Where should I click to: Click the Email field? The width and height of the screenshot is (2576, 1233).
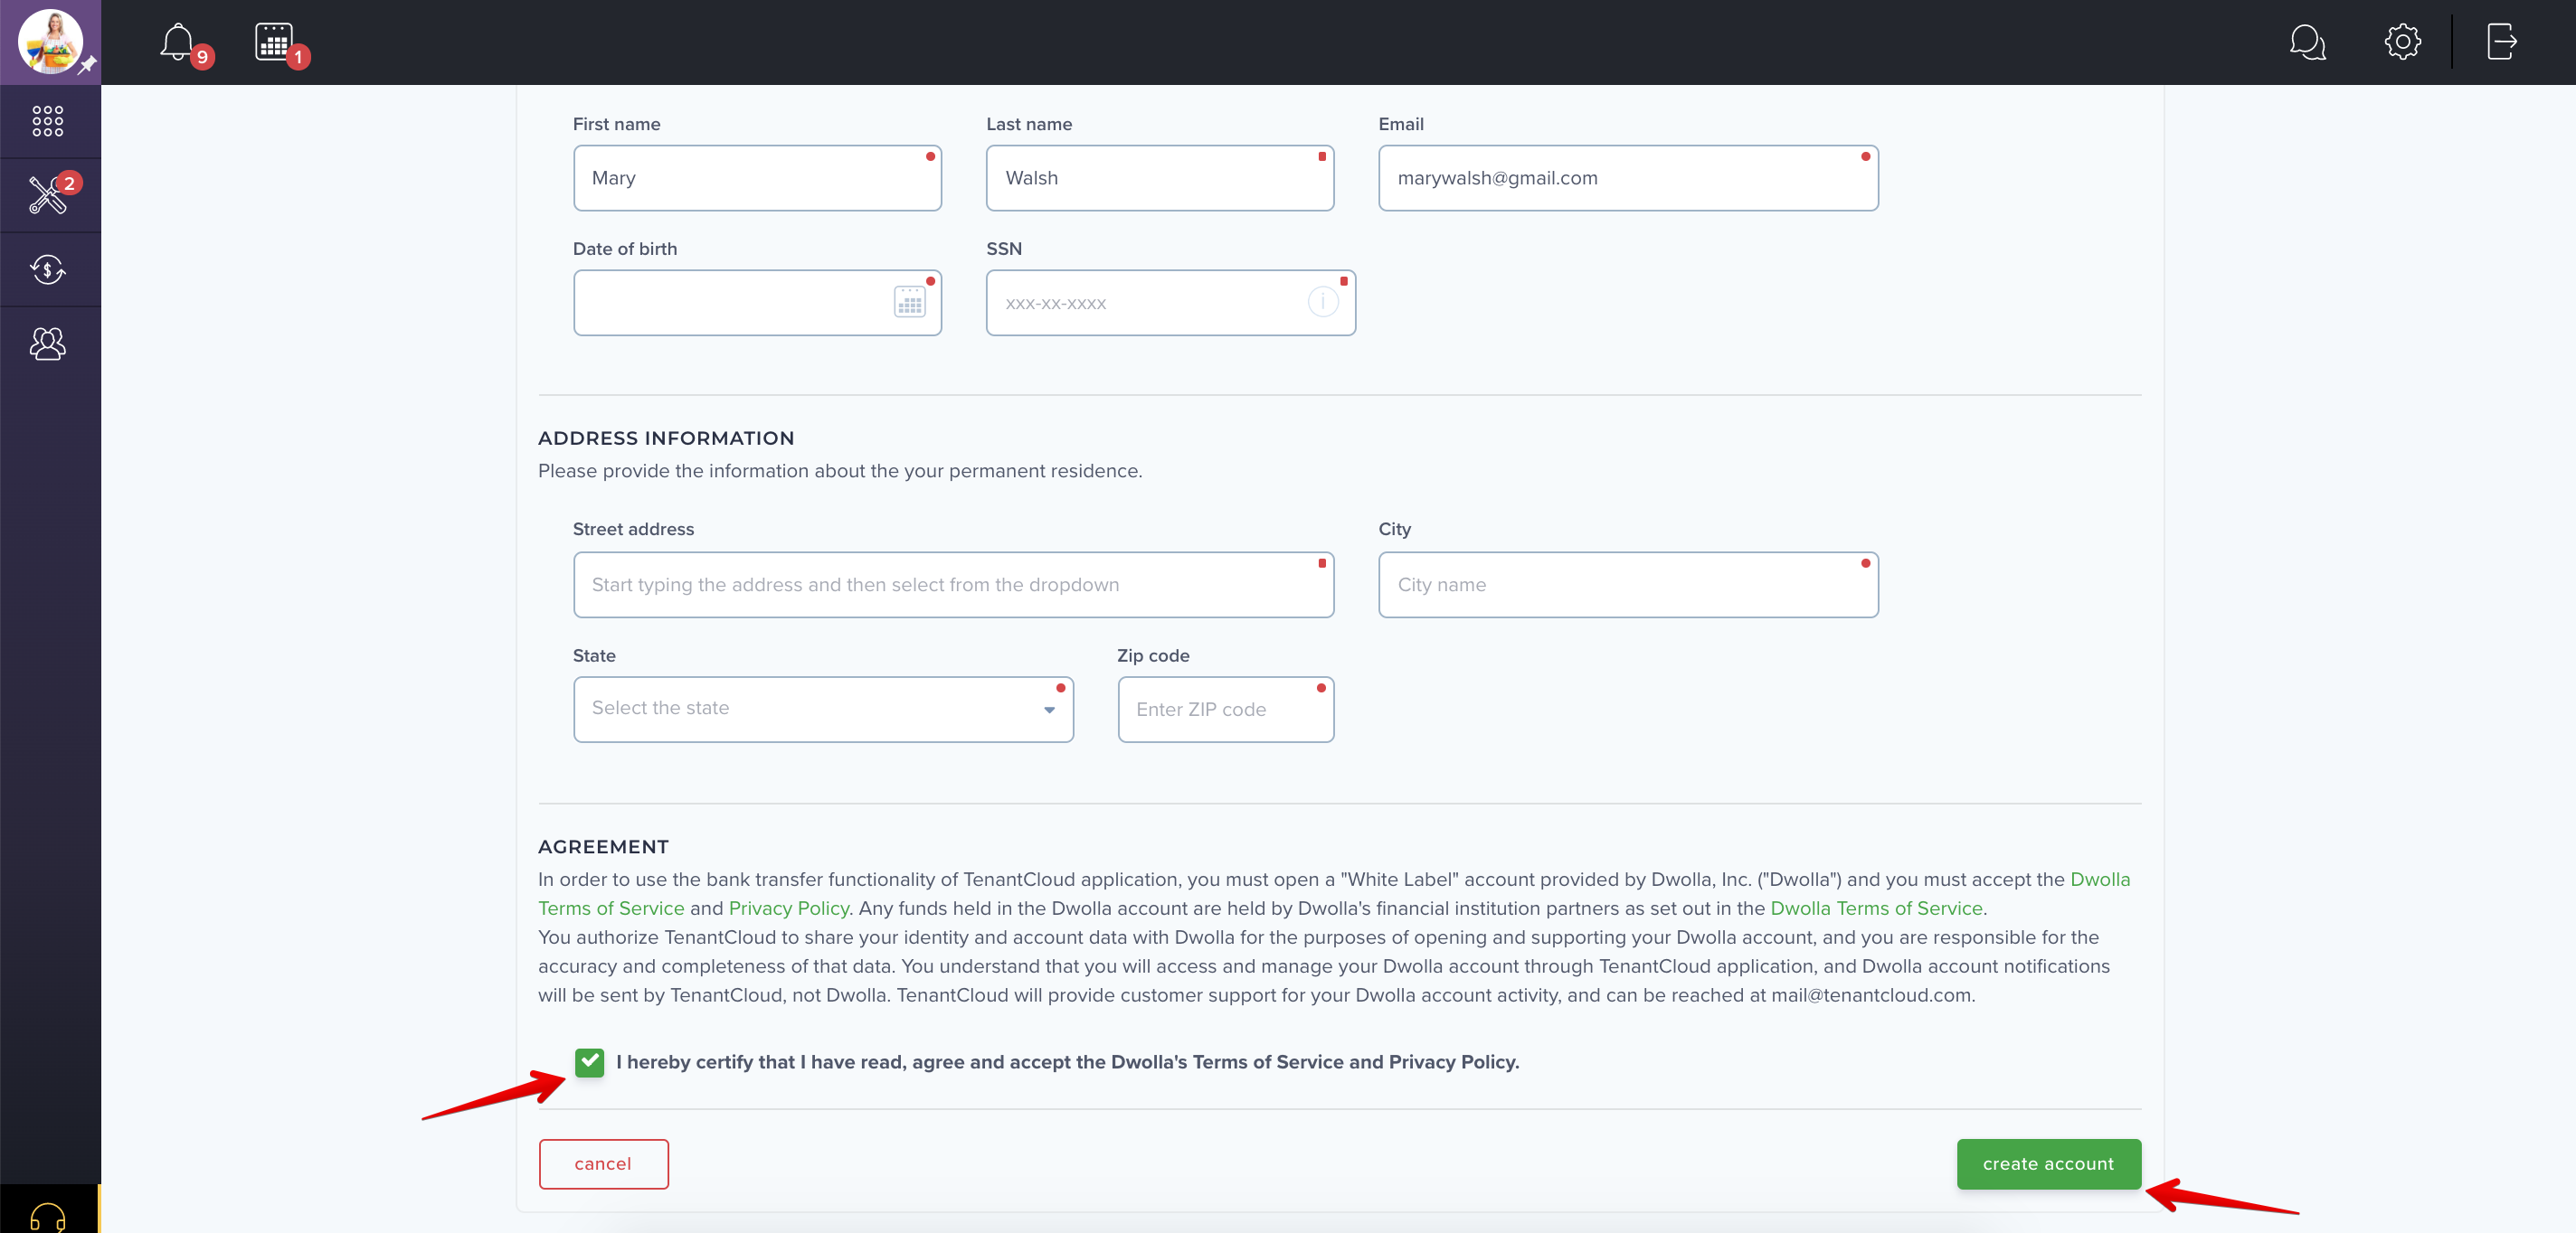pyautogui.click(x=1627, y=178)
